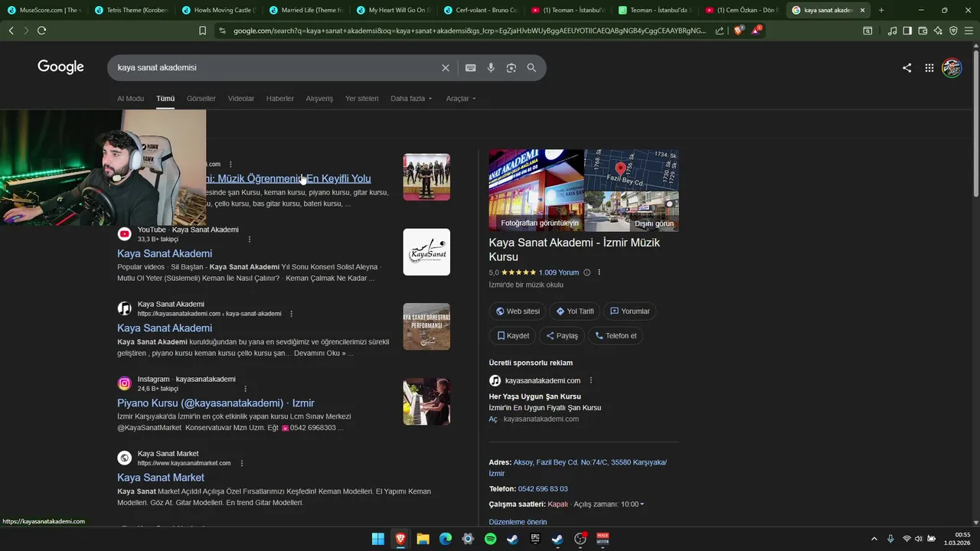
Task: Open File Explorer from the taskbar
Action: (423, 539)
